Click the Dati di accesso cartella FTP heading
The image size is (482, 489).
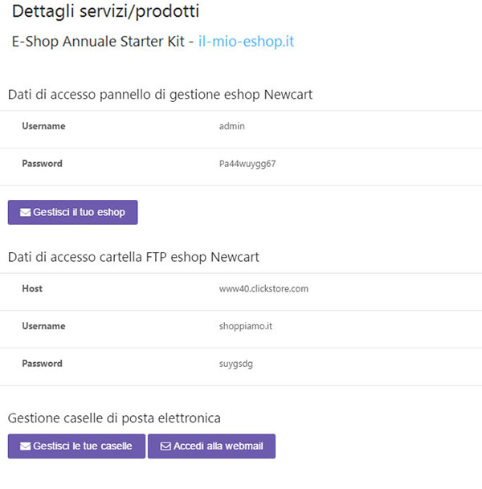coord(133,257)
